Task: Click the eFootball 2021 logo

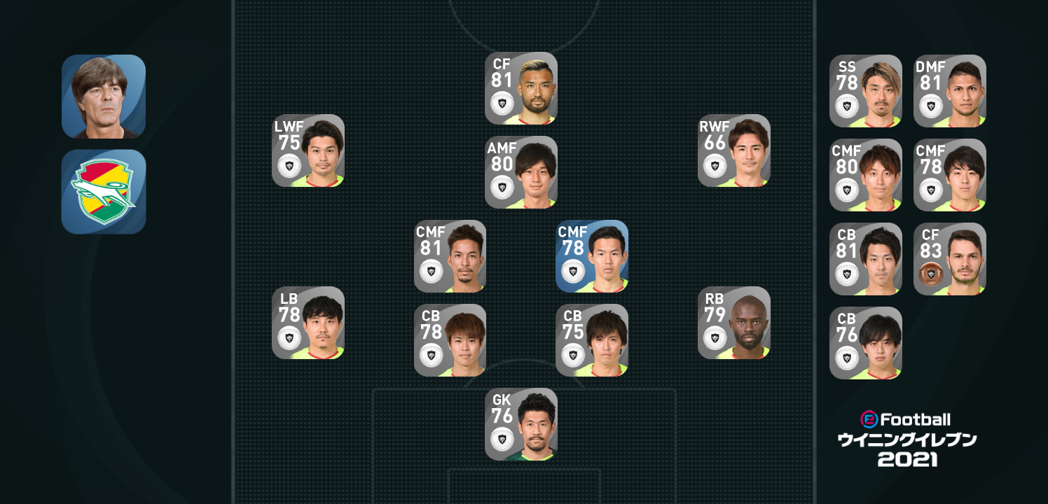Action: click(907, 440)
